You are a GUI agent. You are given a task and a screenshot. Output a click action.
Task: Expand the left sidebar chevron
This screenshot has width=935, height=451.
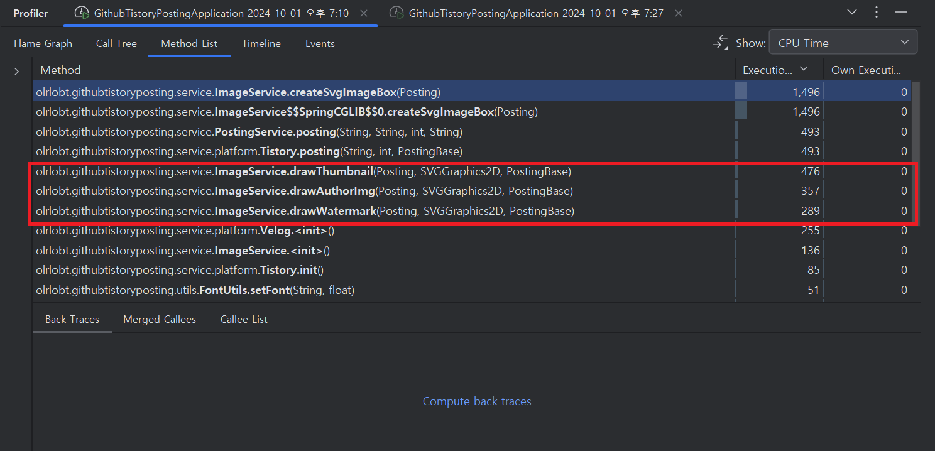(16, 72)
